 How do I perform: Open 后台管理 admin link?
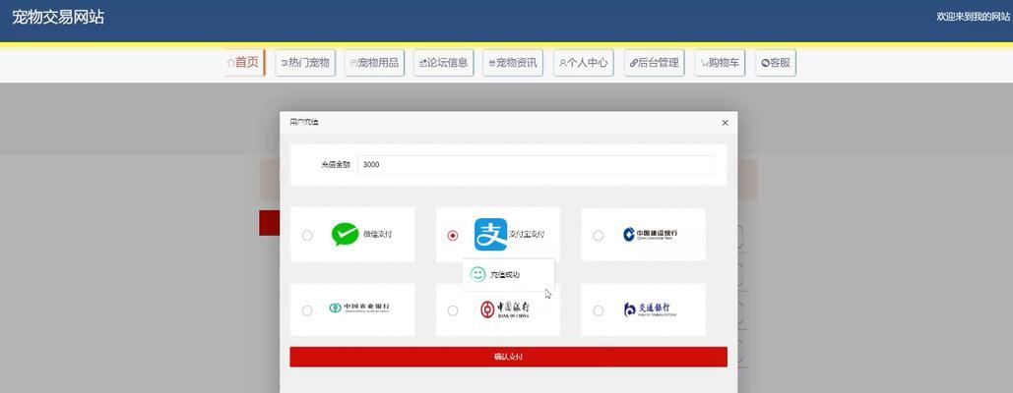click(654, 63)
